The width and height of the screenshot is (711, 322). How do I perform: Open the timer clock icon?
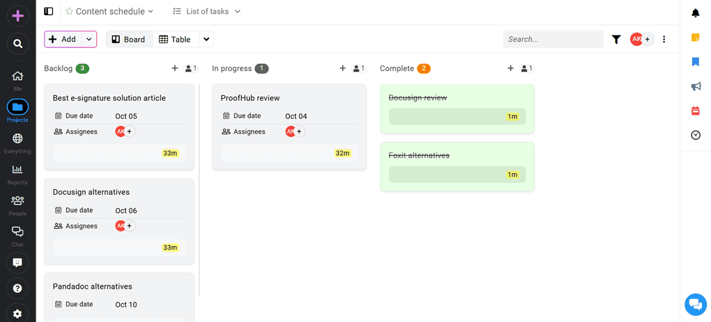coord(696,135)
